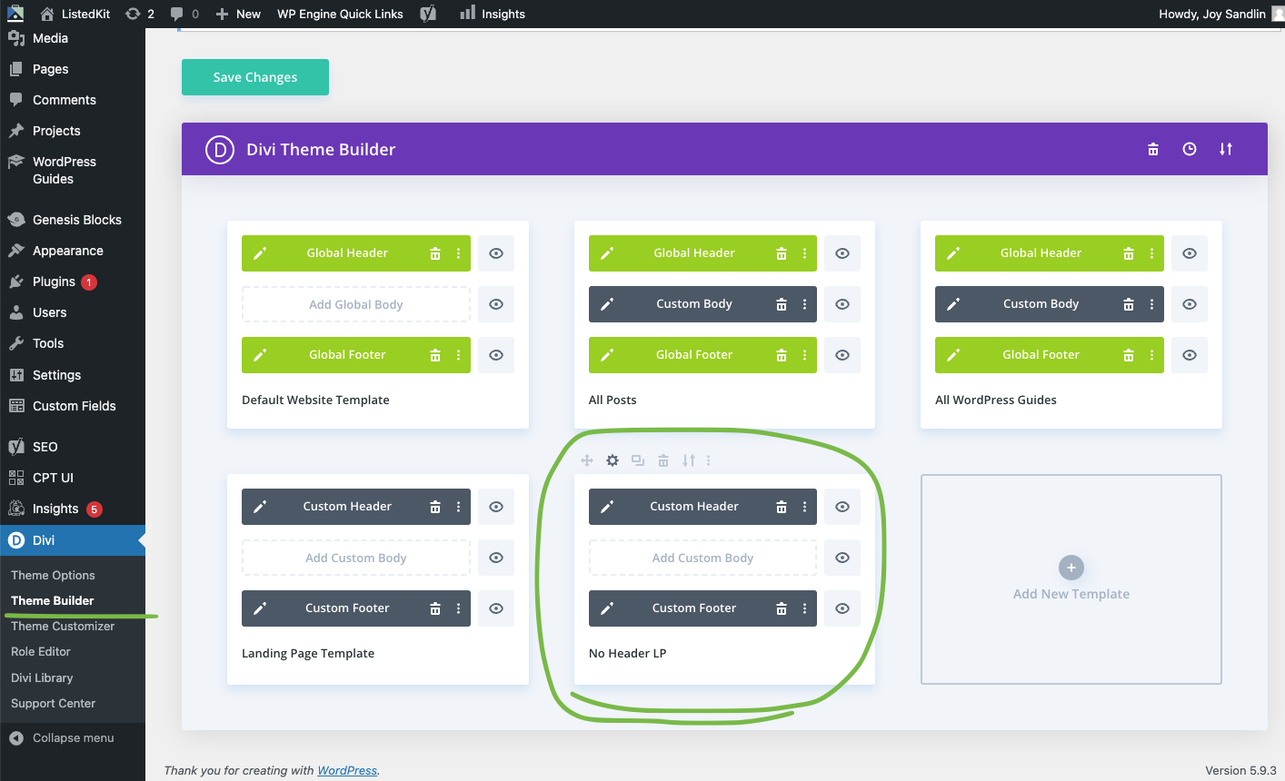
Task: Add Global Body to Default Website Template
Action: tap(356, 304)
